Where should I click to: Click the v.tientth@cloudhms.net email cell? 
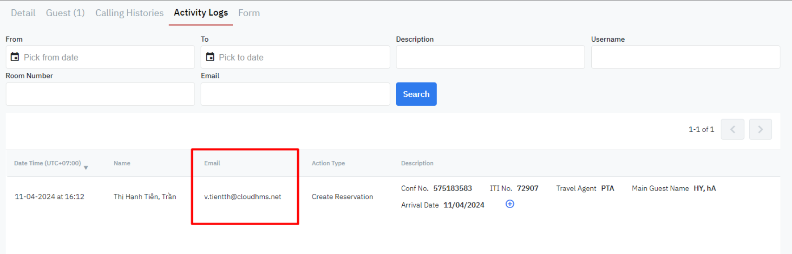pyautogui.click(x=242, y=197)
